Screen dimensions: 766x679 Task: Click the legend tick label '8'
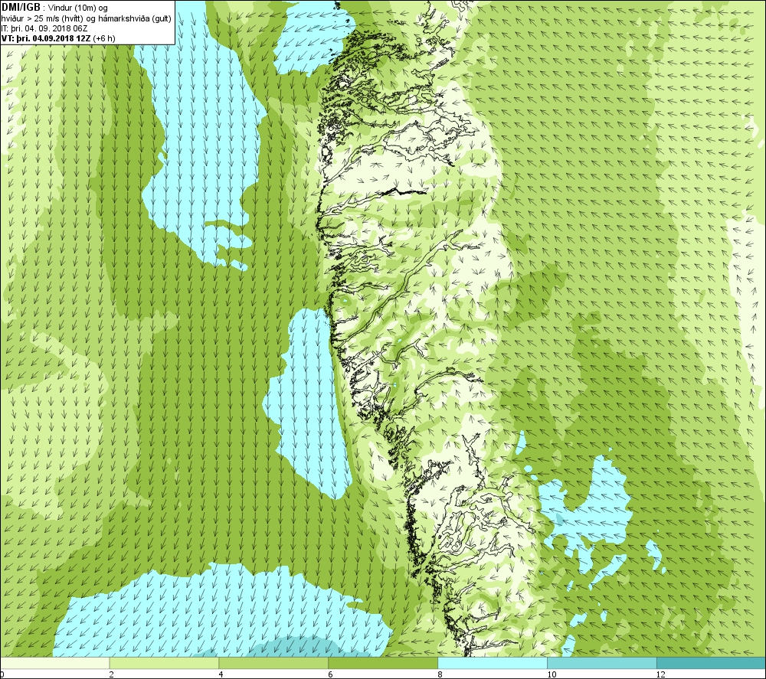[x=440, y=674]
